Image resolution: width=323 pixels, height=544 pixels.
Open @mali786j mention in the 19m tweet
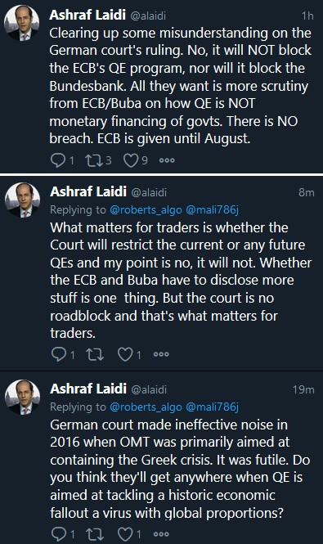(213, 407)
